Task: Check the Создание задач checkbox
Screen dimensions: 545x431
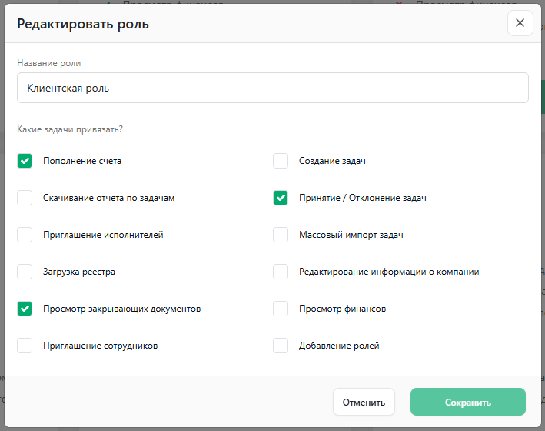Action: (x=281, y=161)
